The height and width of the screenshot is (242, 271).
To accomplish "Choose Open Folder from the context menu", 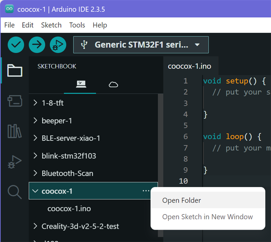I will click(x=182, y=200).
